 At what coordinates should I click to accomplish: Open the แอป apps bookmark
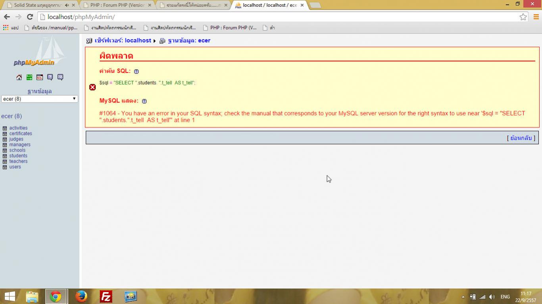(x=11, y=28)
